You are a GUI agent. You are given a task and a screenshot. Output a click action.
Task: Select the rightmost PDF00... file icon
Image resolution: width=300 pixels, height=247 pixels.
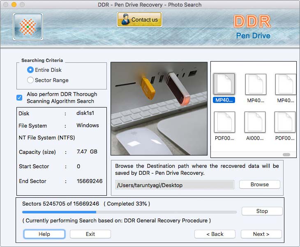(285, 122)
